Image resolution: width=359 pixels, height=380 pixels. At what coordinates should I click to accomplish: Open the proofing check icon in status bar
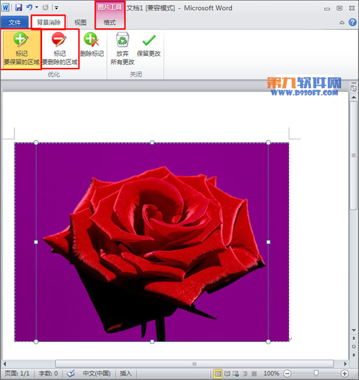pyautogui.click(x=71, y=373)
